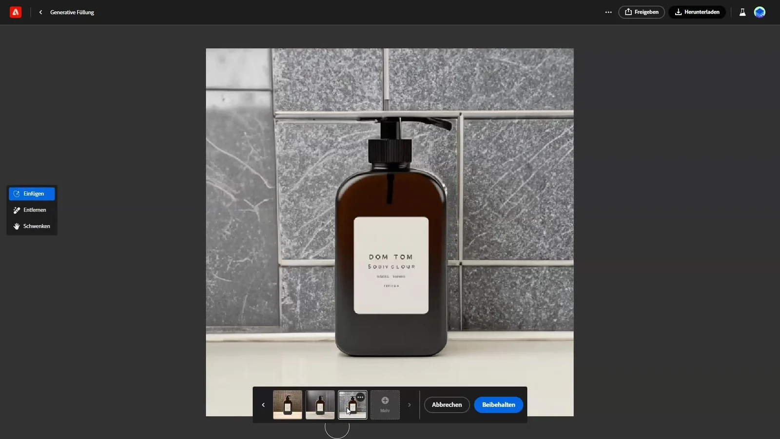The width and height of the screenshot is (780, 439).
Task: Open the Adobe home logo
Action: click(x=16, y=12)
